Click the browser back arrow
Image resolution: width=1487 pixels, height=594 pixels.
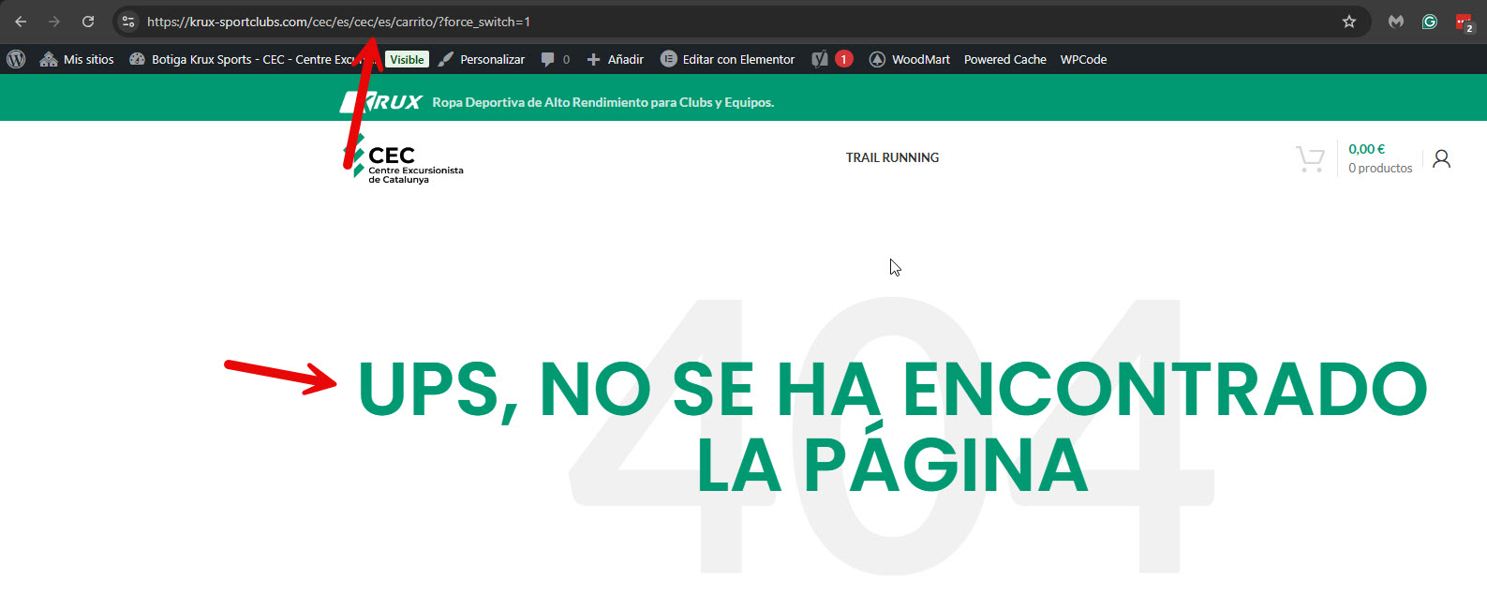click(x=21, y=22)
